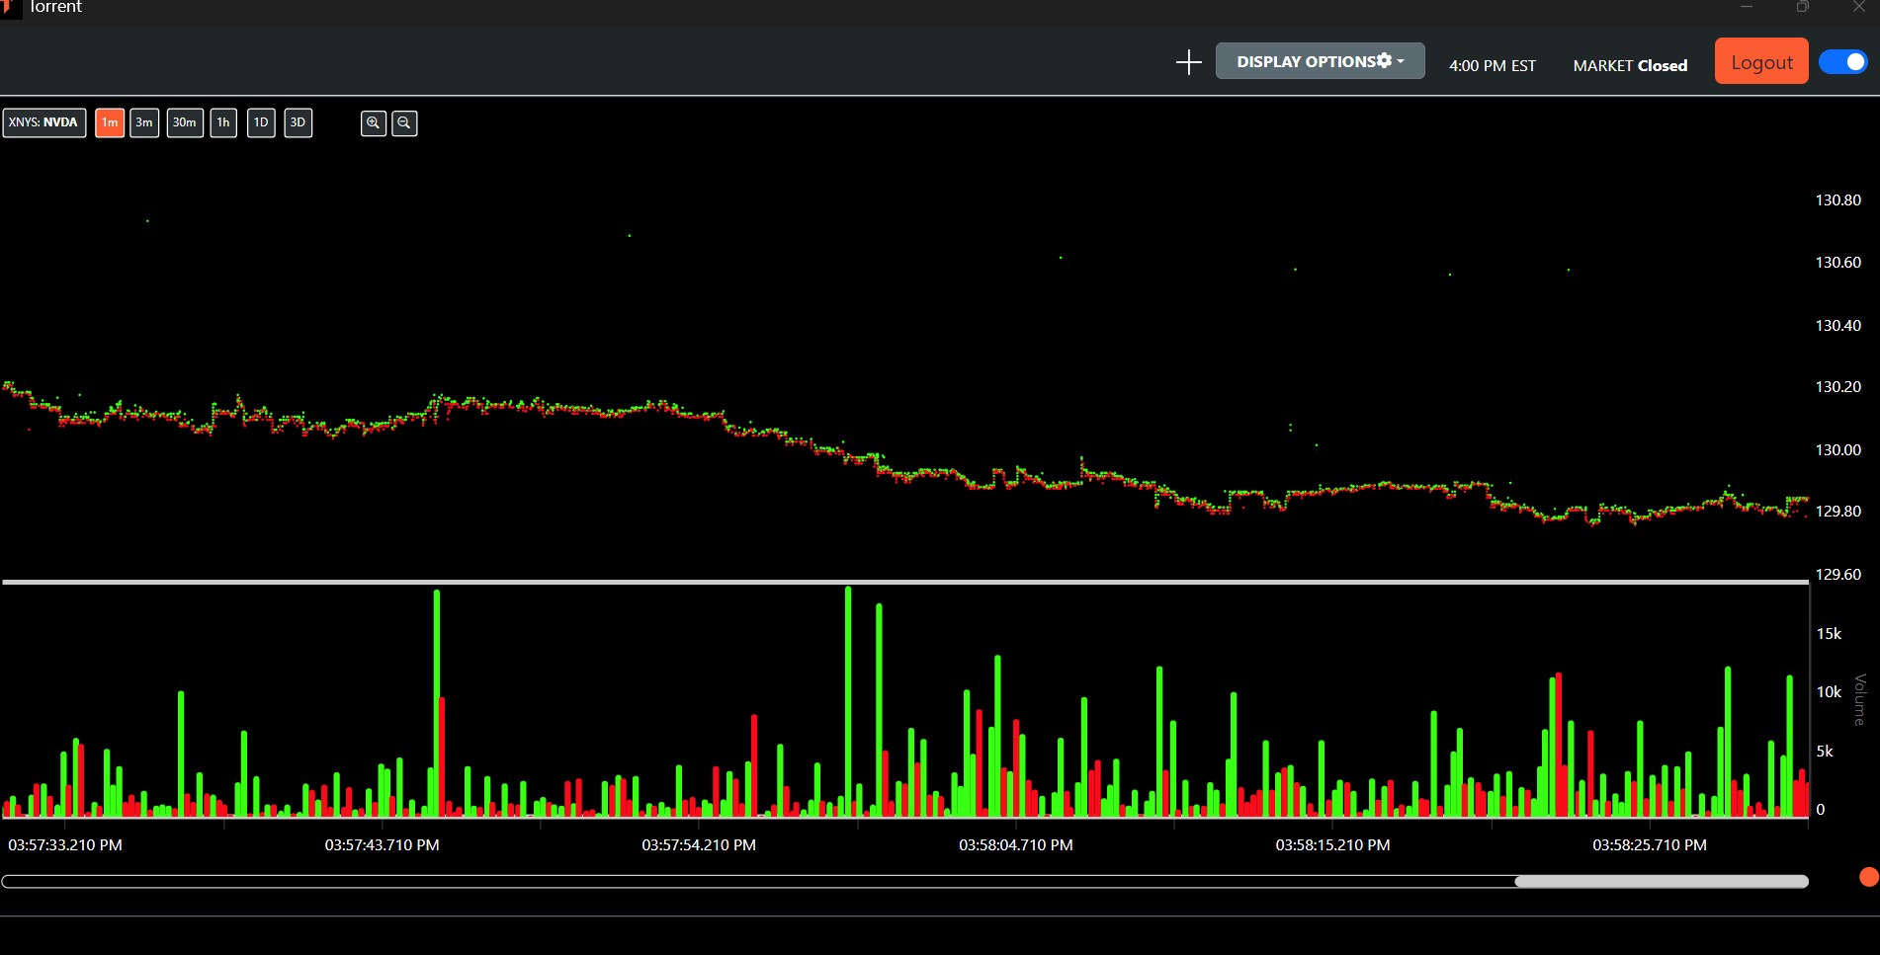The height and width of the screenshot is (955, 1880).
Task: Click the MARKET Closed status text
Action: (1630, 65)
